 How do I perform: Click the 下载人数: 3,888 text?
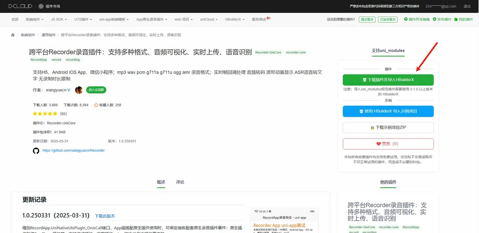(x=45, y=105)
